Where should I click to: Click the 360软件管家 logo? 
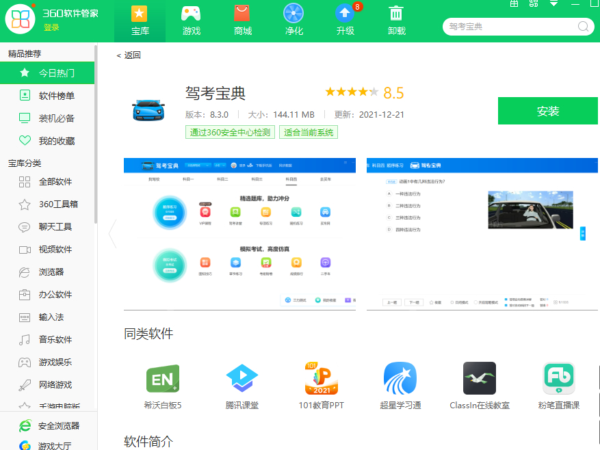(x=21, y=19)
